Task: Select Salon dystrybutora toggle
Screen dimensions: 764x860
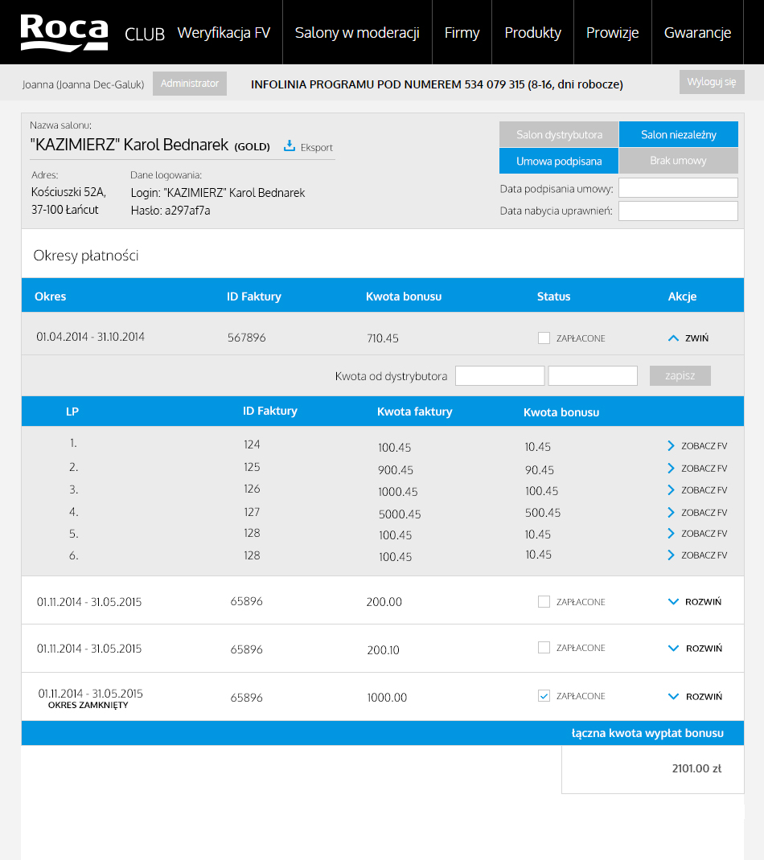Action: [559, 134]
